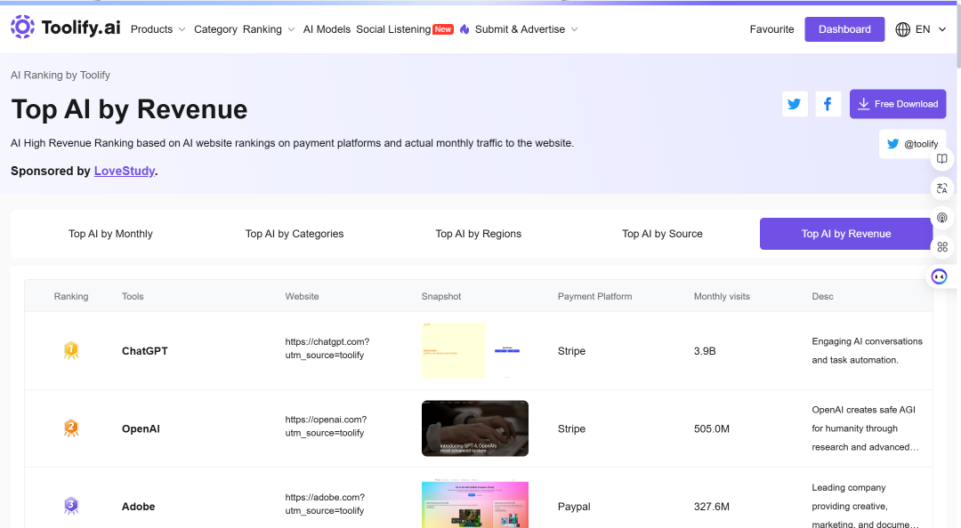Click the Stripe cell in OpenAI row

coord(571,428)
